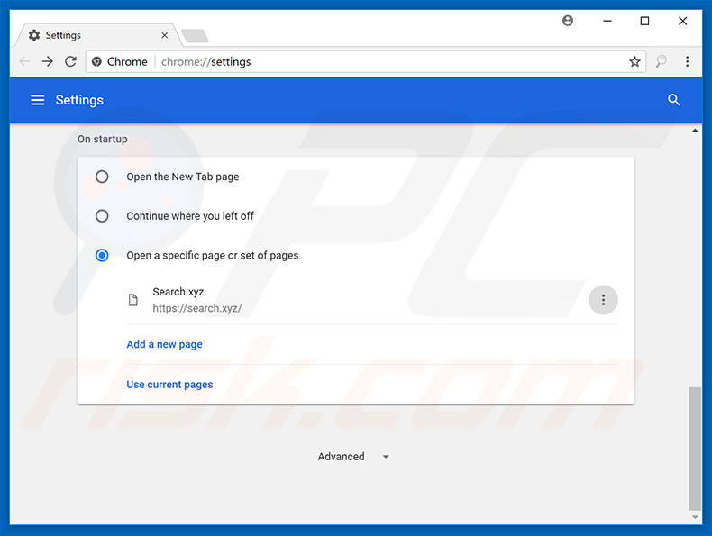Reload the current page
Viewport: 712px width, 536px height.
pos(70,62)
